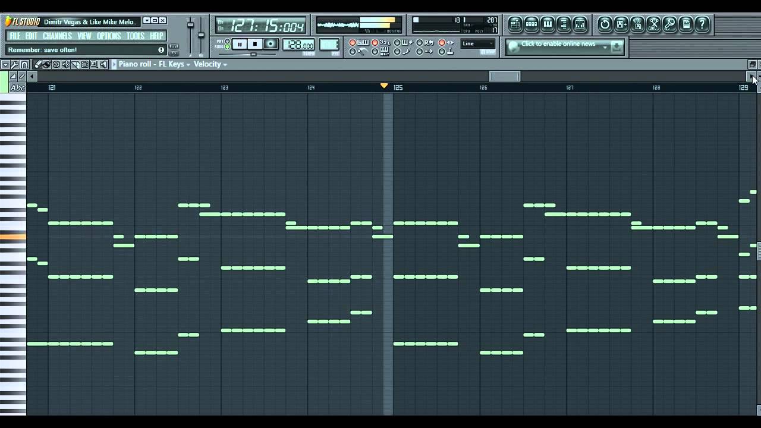Open the Line snap dropdown
The width and height of the screenshot is (761, 428).
477,43
